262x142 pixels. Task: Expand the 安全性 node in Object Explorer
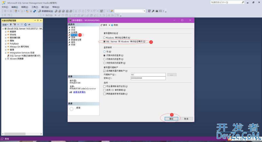click(x=6, y=35)
